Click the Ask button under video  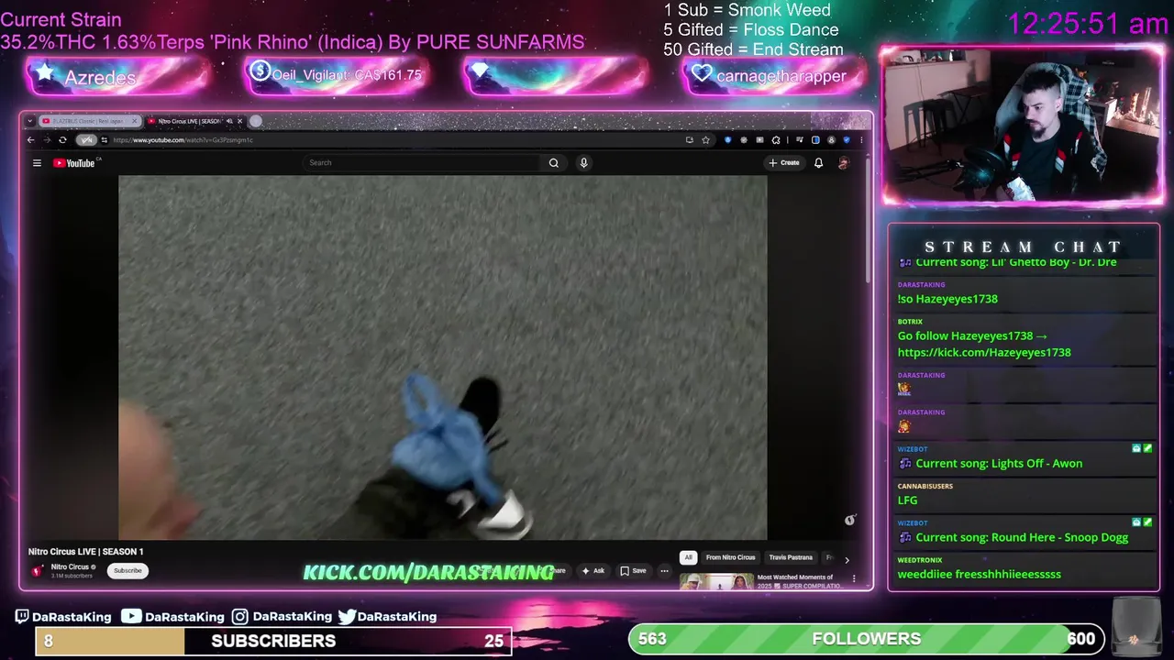pyautogui.click(x=593, y=571)
